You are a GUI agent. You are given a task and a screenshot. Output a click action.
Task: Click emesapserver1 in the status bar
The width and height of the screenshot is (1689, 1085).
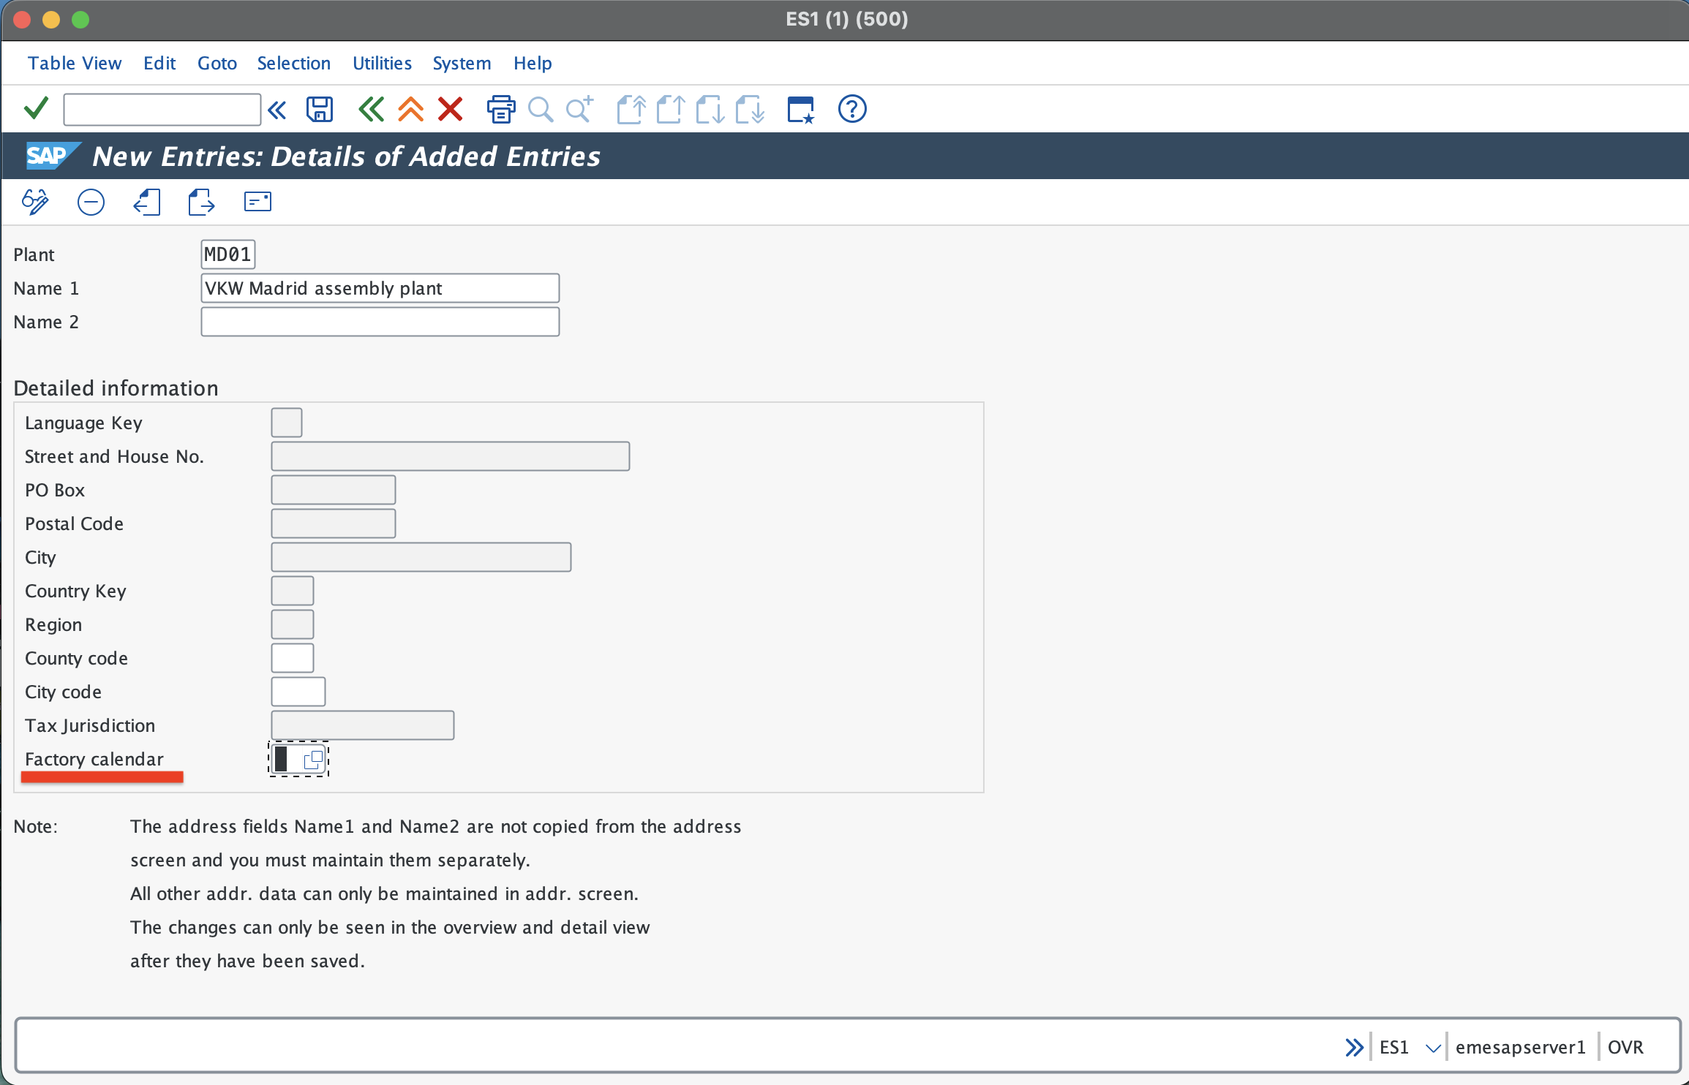pyautogui.click(x=1520, y=1048)
